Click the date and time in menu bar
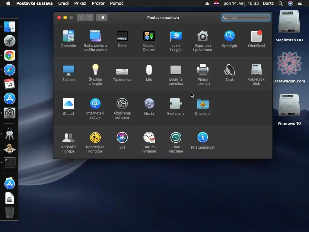309x232 pixels. coord(241,3)
